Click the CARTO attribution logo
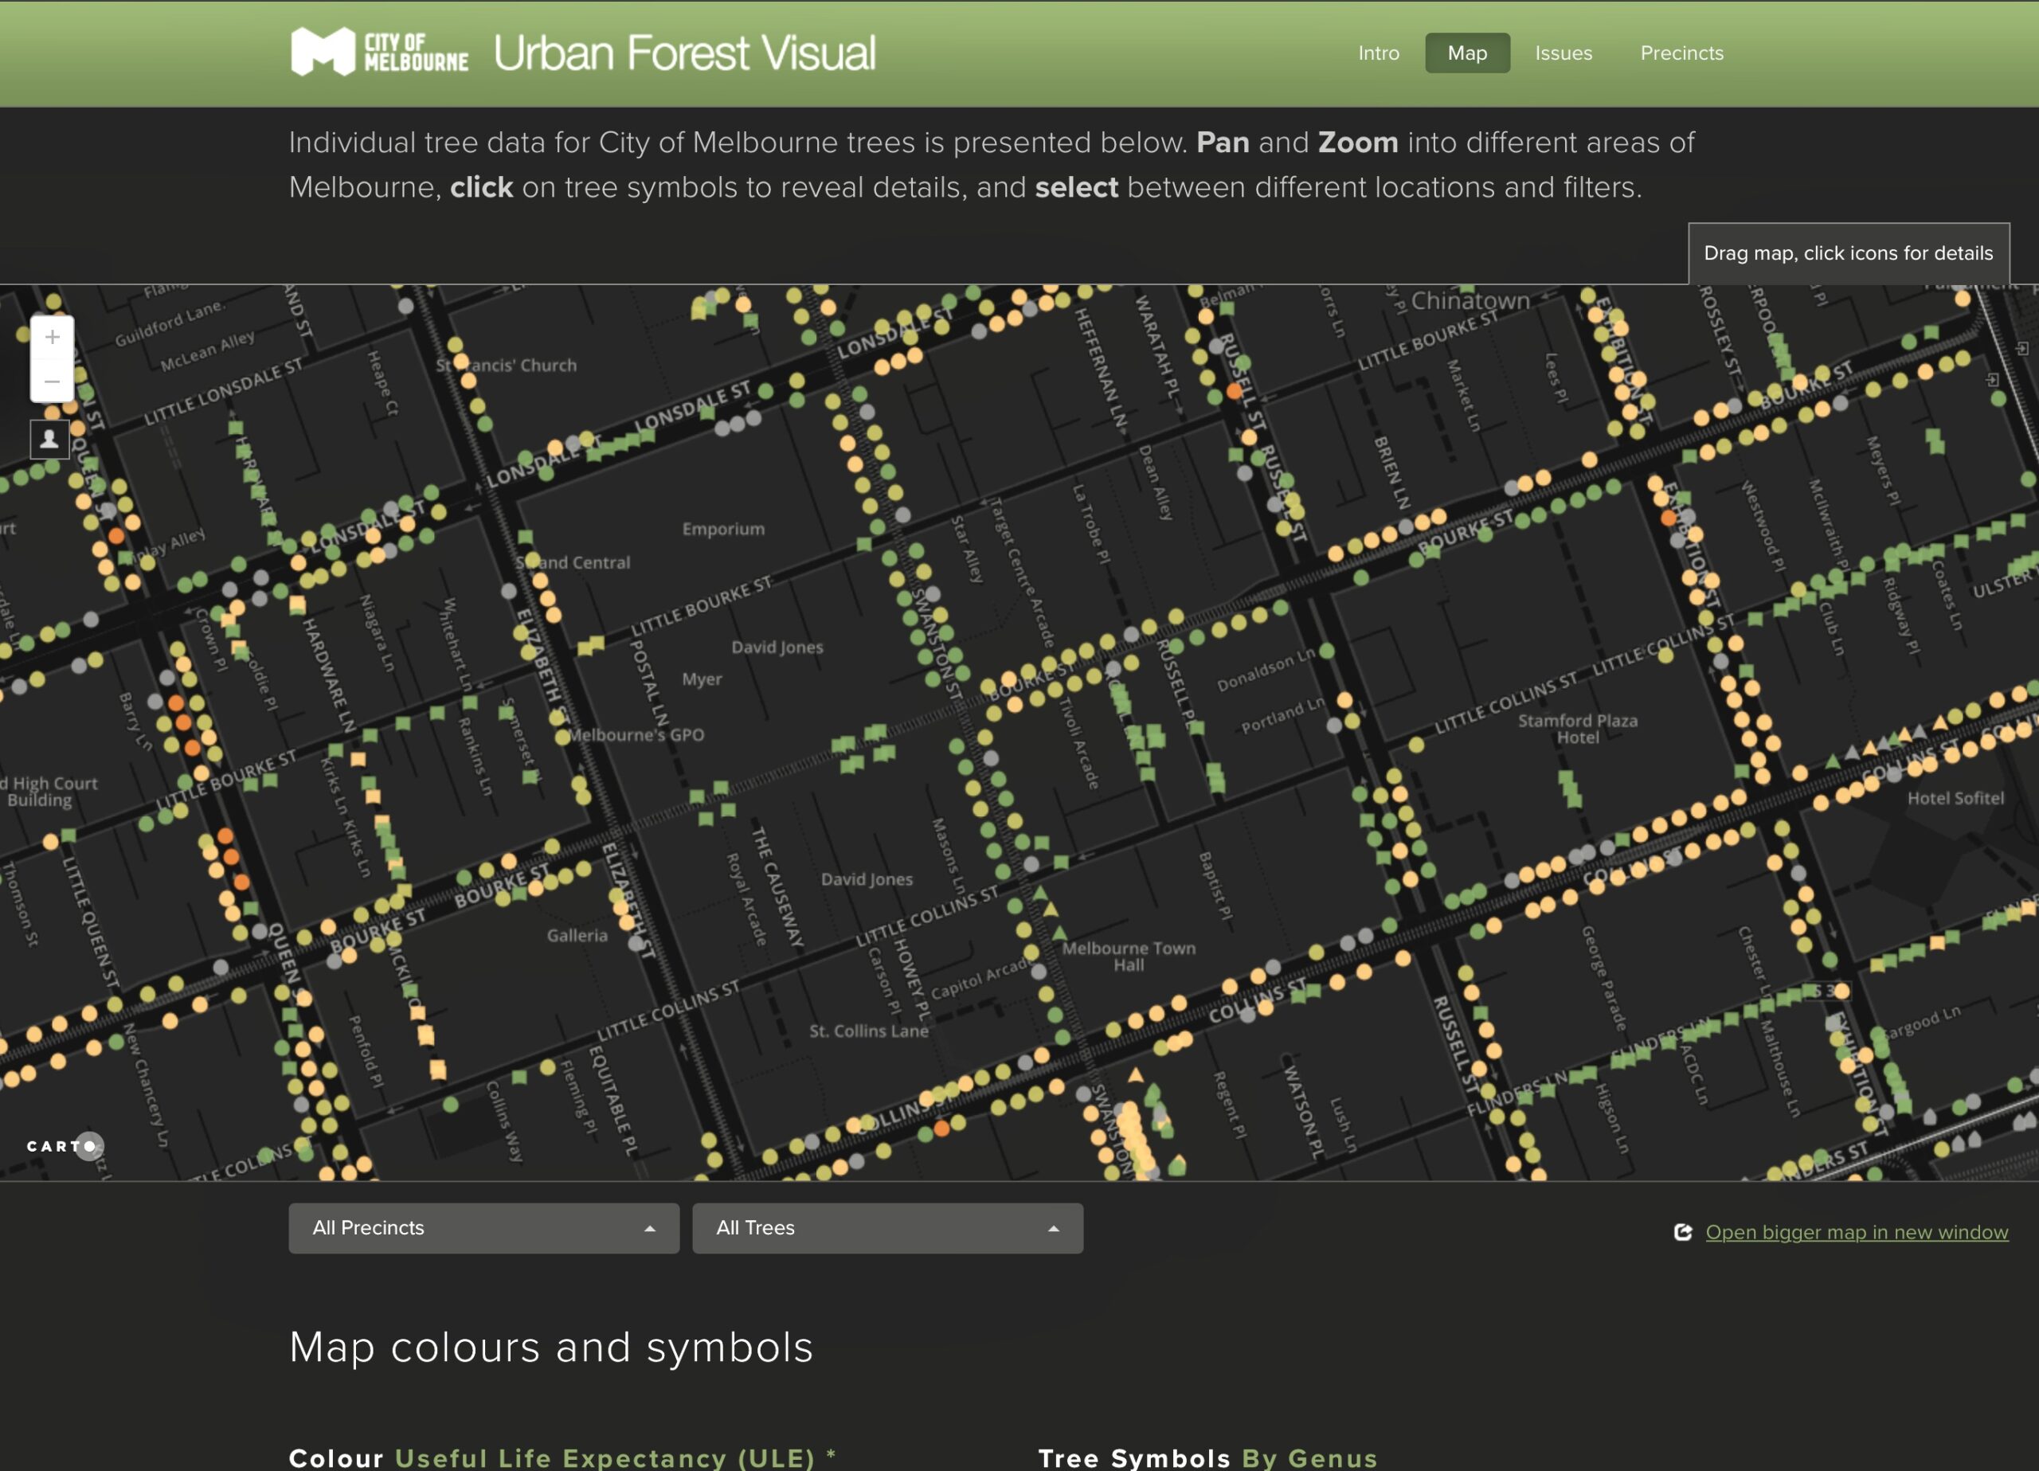The height and width of the screenshot is (1471, 2039). tap(63, 1146)
